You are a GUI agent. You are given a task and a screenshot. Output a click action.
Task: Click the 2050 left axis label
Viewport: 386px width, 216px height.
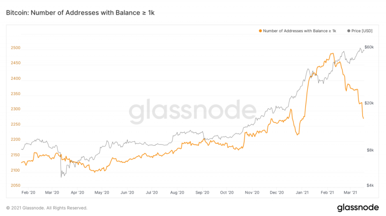point(15,185)
